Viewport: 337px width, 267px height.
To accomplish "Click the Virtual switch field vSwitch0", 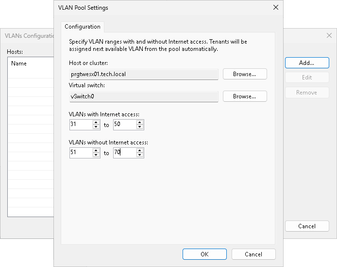I will (144, 96).
